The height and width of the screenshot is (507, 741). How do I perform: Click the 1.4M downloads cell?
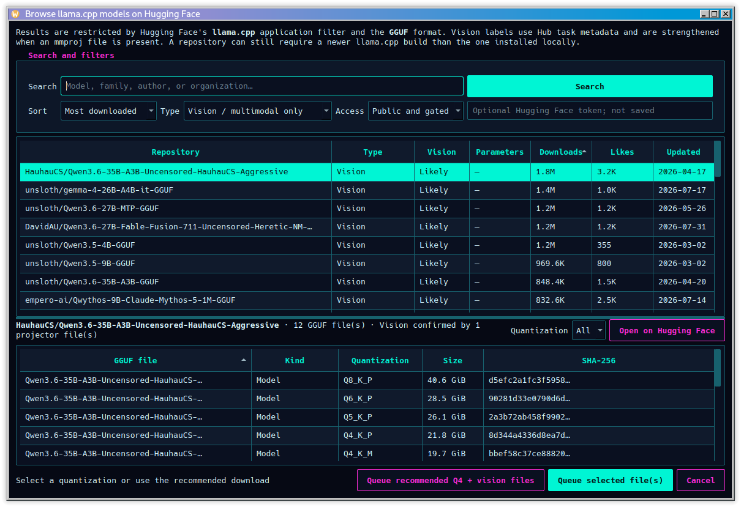pos(561,190)
